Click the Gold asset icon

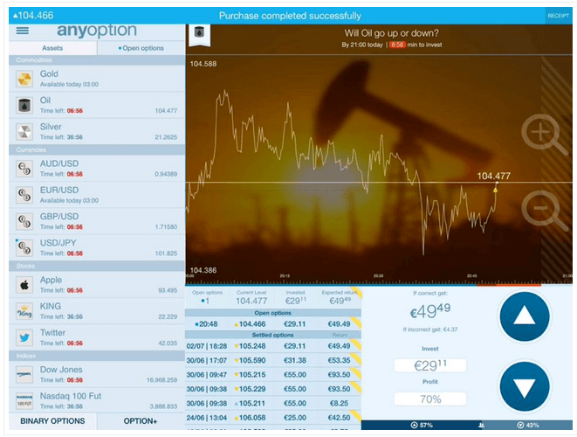coord(24,79)
